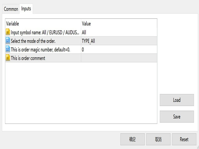Open the TYPE_All order mode value
The width and height of the screenshot is (199, 149).
[x=119, y=41]
